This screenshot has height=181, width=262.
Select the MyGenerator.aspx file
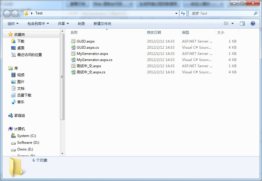point(92,54)
